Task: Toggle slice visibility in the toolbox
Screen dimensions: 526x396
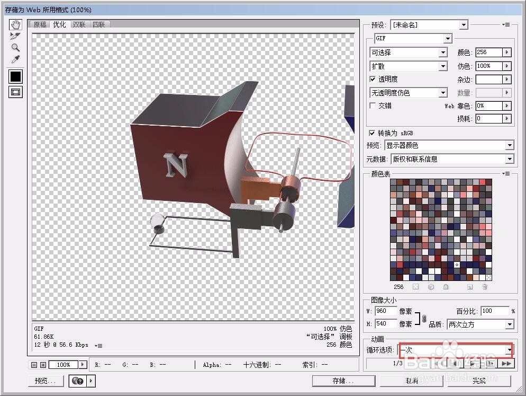Action: [x=15, y=92]
